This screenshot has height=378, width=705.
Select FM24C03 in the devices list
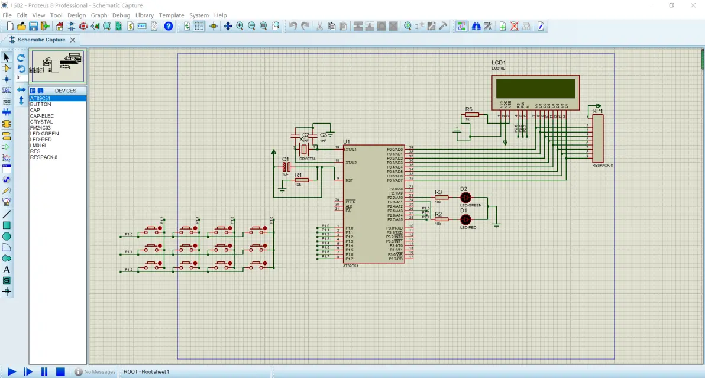(x=57, y=128)
